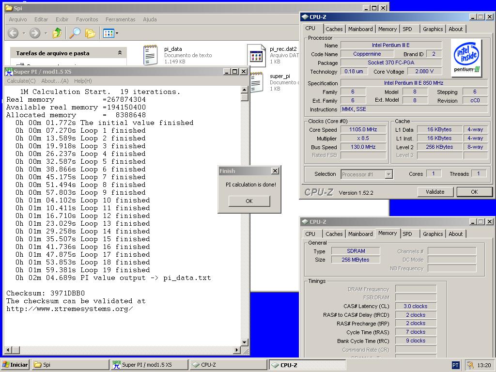The image size is (496, 372).
Task: Click the Back arrow in Spi explorer toolbar
Action: tap(13, 33)
